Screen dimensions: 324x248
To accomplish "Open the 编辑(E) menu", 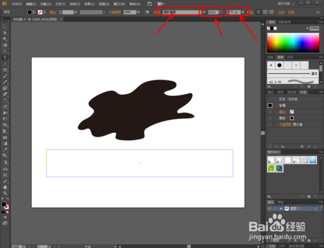I will tap(31, 4).
